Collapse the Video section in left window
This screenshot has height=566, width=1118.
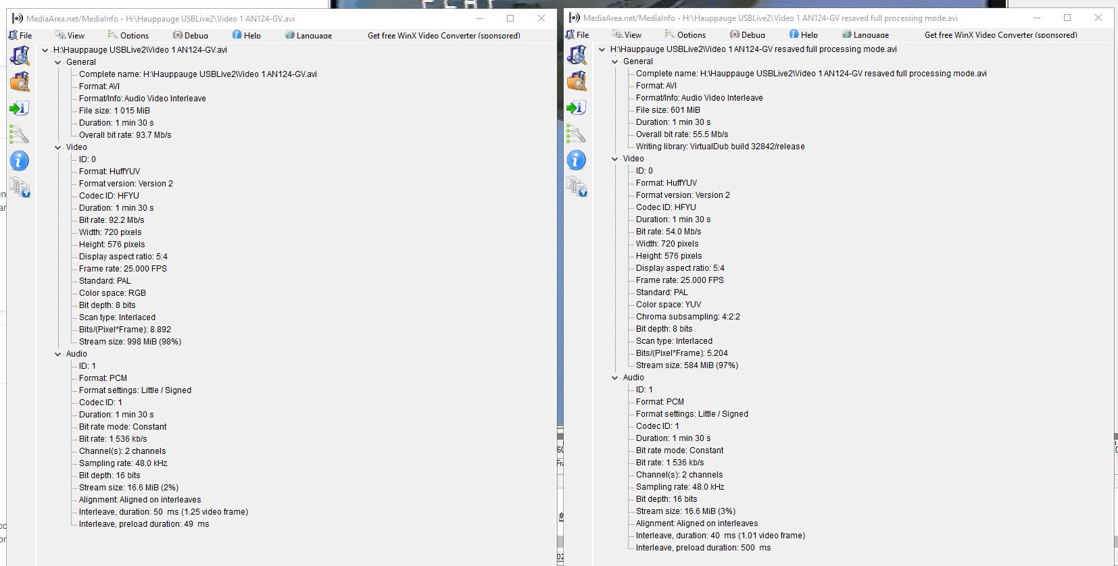tap(58, 147)
